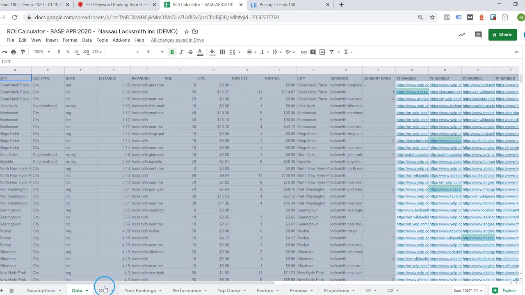
Task: Switch to the D1 sheet tab
Action: pyautogui.click(x=368, y=290)
